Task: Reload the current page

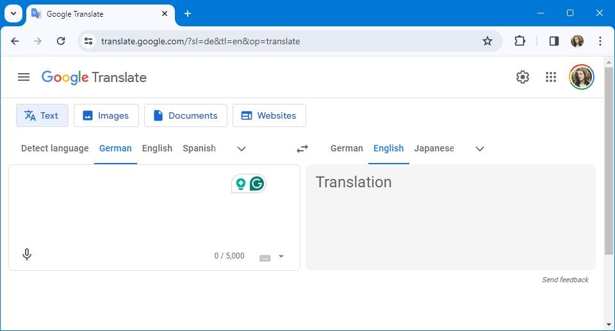Action: (61, 41)
